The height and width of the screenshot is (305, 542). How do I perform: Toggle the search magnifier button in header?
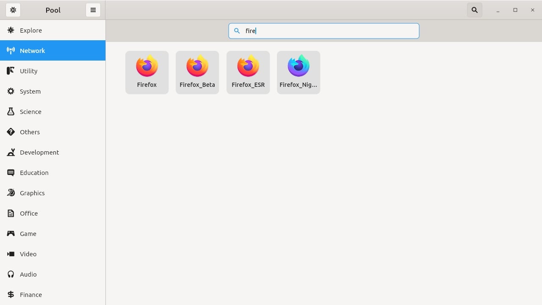(475, 10)
